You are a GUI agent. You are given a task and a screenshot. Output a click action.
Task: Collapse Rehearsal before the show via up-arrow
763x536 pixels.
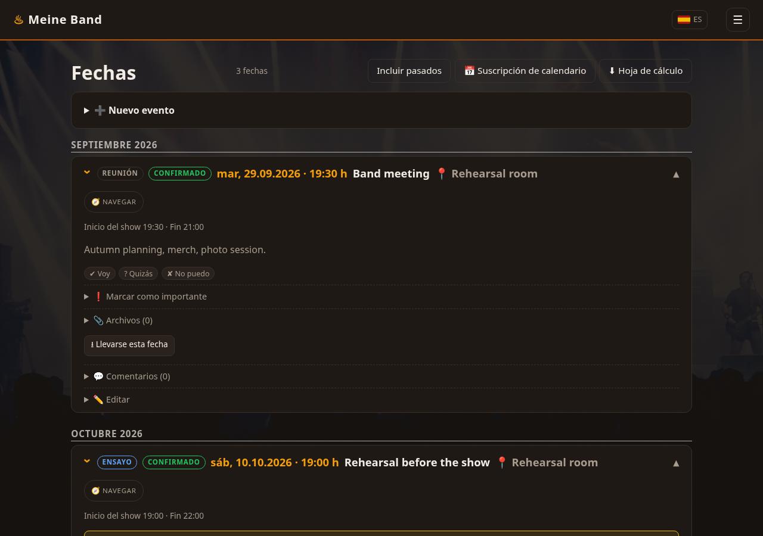pyautogui.click(x=676, y=463)
